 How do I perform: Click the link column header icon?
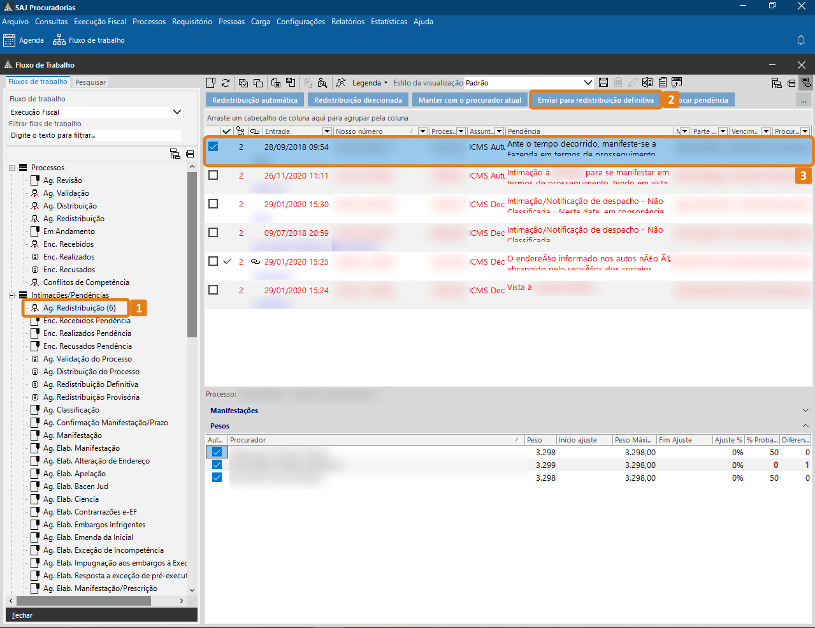(255, 131)
